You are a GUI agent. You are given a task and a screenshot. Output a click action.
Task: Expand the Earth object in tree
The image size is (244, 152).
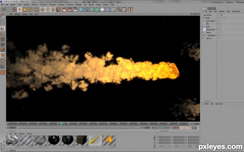(x=203, y=27)
